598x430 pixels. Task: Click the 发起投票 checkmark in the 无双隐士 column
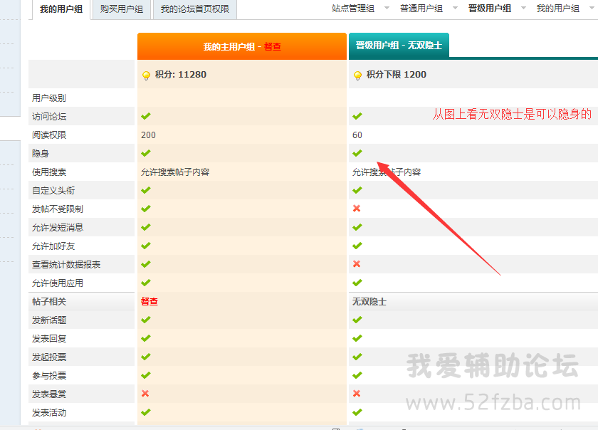pos(357,357)
